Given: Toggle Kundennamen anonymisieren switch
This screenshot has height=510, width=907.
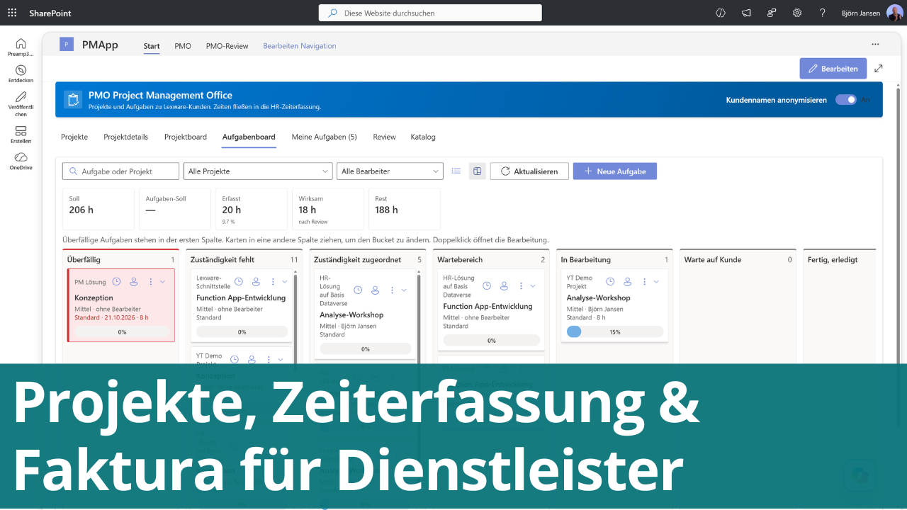Looking at the screenshot, I should [846, 100].
